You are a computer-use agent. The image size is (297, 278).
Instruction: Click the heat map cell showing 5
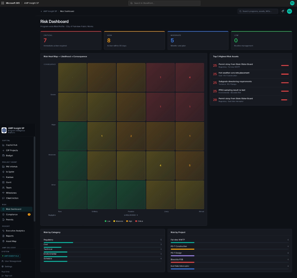190,165
